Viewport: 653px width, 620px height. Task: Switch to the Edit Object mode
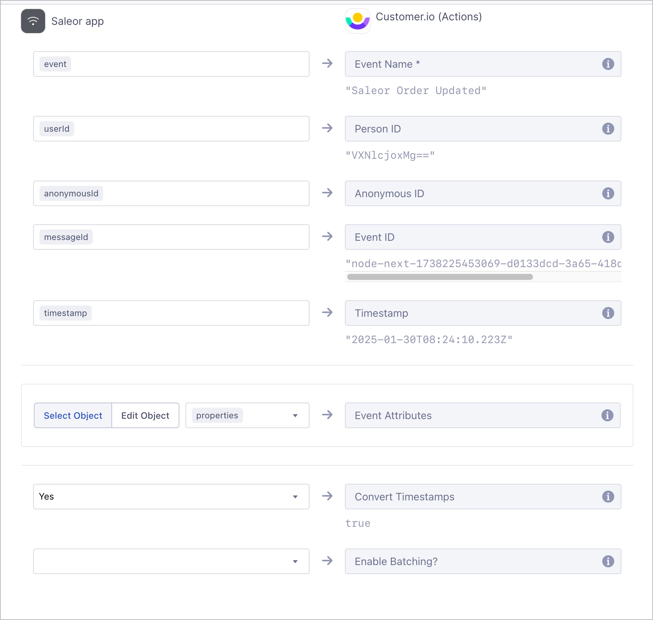point(145,415)
